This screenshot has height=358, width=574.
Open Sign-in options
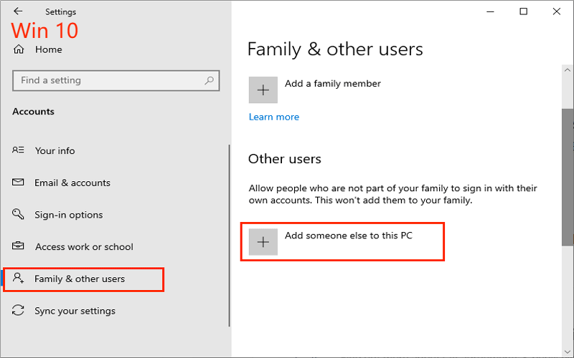69,215
